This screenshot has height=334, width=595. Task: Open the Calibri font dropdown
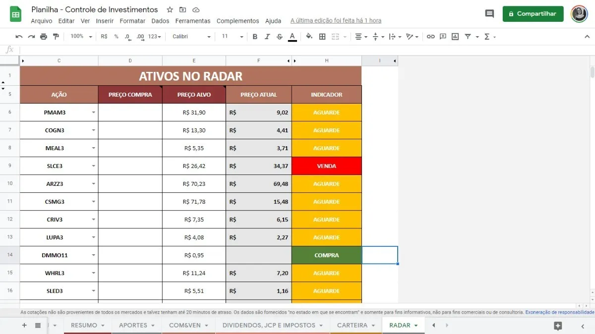point(191,37)
